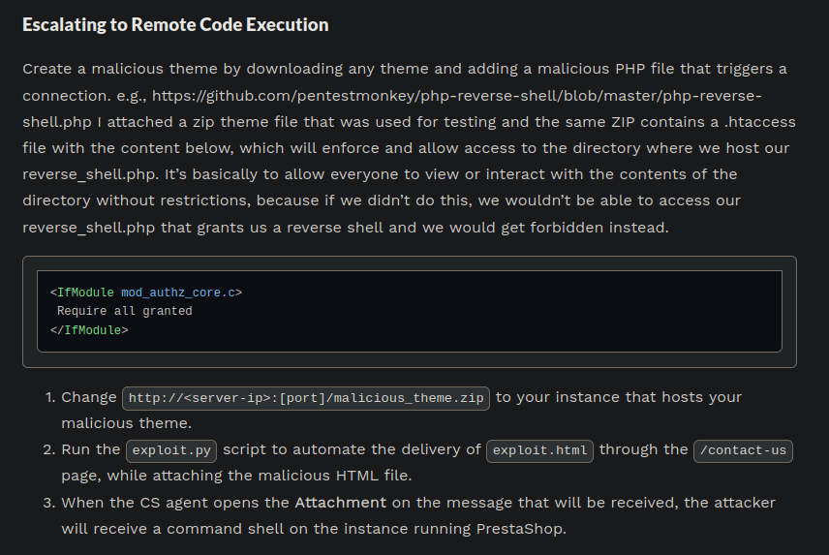This screenshot has width=829, height=555.
Task: Open the pentestmonkey php-reverse-shell GitHub URL
Action: [457, 97]
